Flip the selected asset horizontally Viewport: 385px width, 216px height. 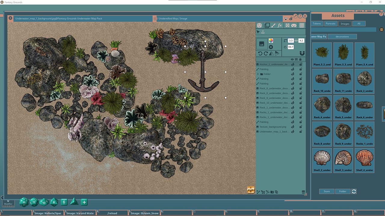coord(271,53)
